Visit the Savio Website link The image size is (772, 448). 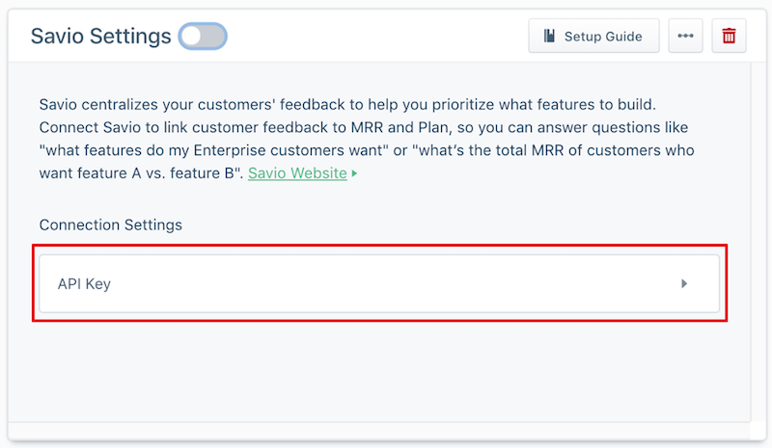point(297,173)
